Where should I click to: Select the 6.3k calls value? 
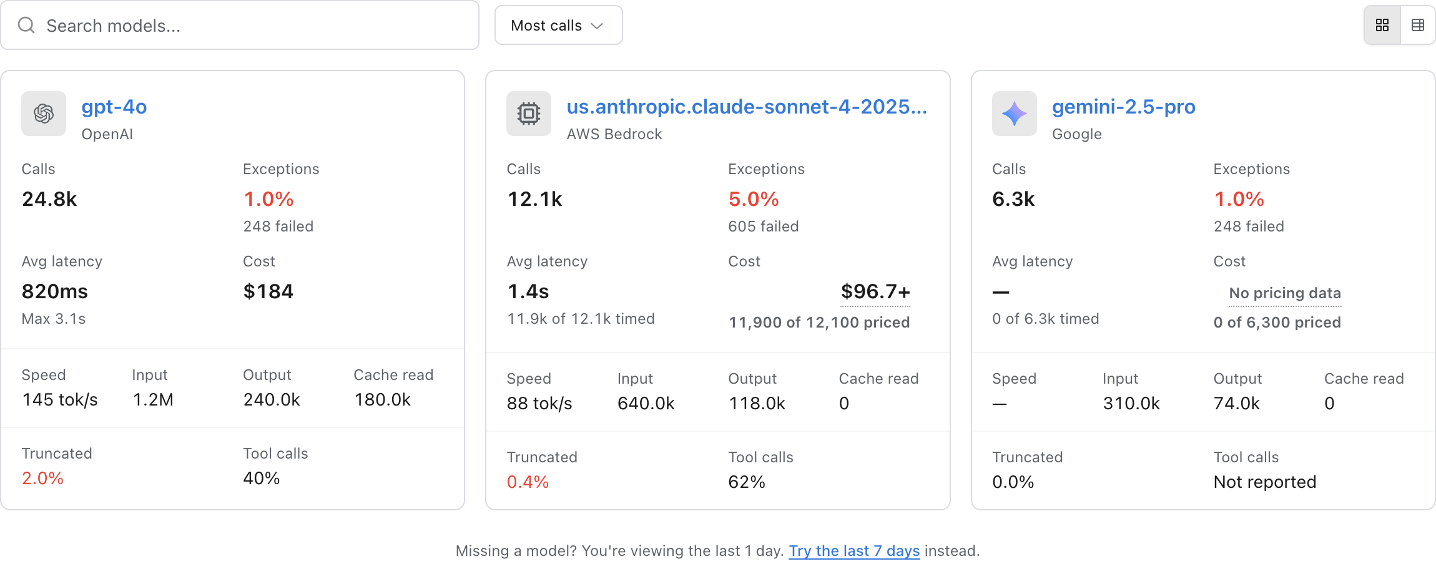pyautogui.click(x=1013, y=199)
